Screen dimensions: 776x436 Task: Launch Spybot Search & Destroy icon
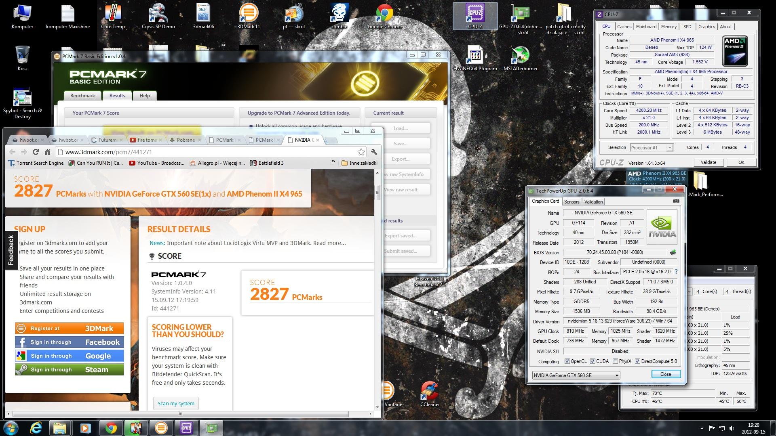point(22,103)
